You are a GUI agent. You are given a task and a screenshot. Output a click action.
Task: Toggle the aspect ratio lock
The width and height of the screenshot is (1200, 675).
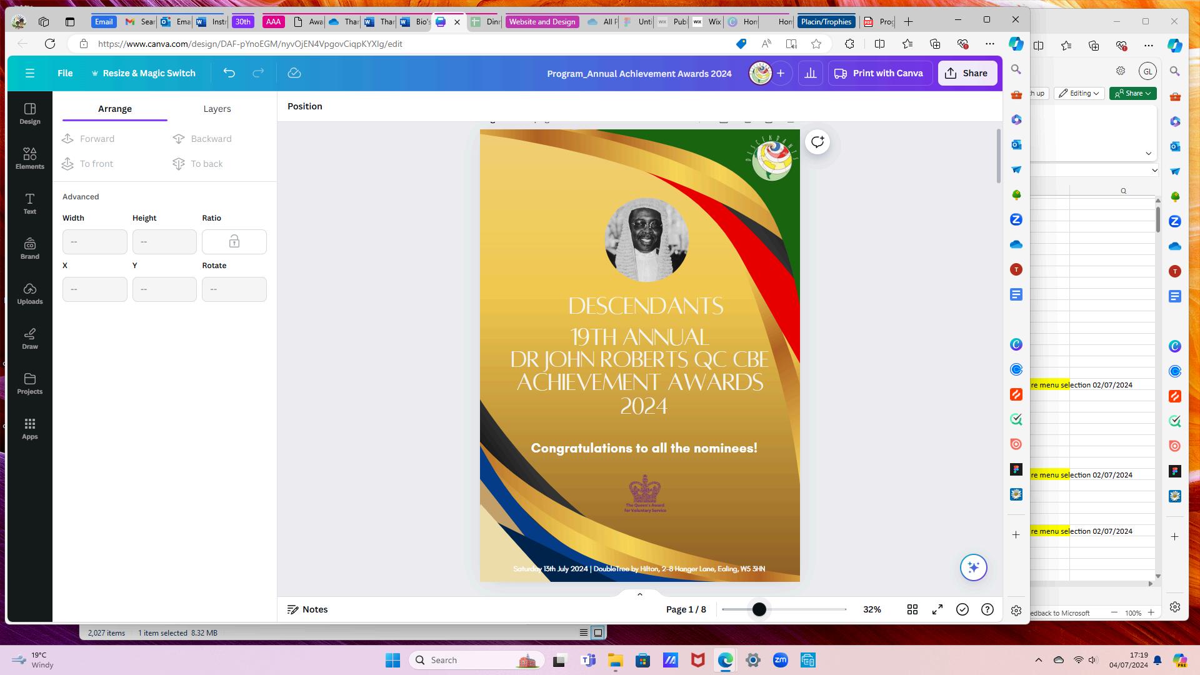(x=234, y=242)
